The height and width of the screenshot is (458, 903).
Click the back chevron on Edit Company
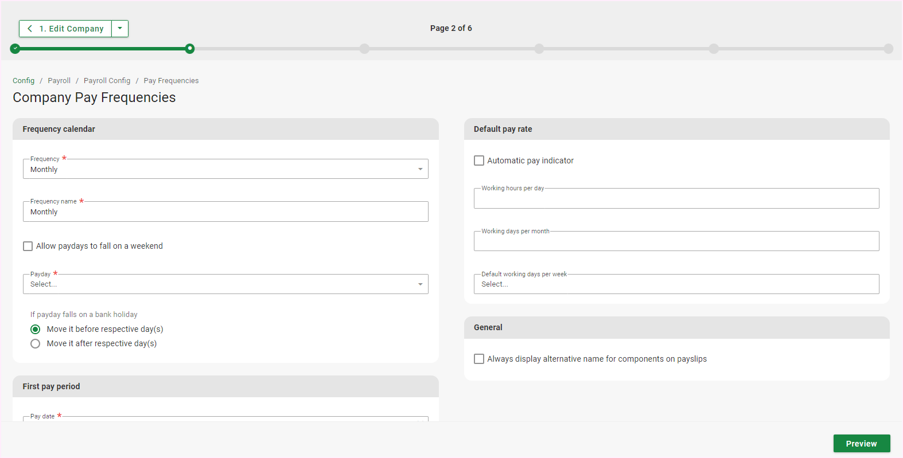coord(30,29)
